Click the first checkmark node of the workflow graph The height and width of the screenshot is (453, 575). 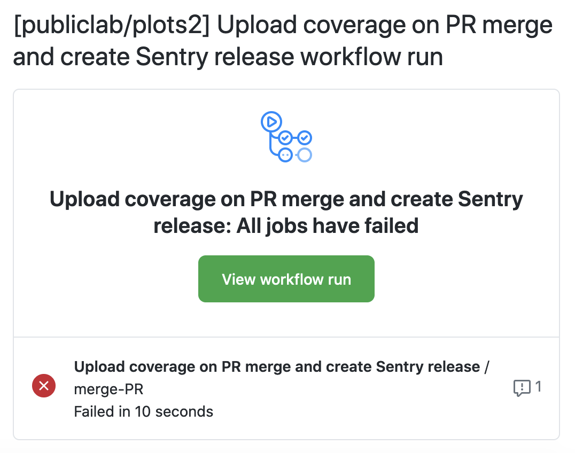[285, 138]
